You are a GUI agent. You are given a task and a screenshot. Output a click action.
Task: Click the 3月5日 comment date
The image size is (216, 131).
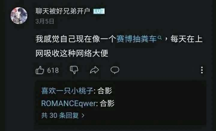(x=45, y=21)
